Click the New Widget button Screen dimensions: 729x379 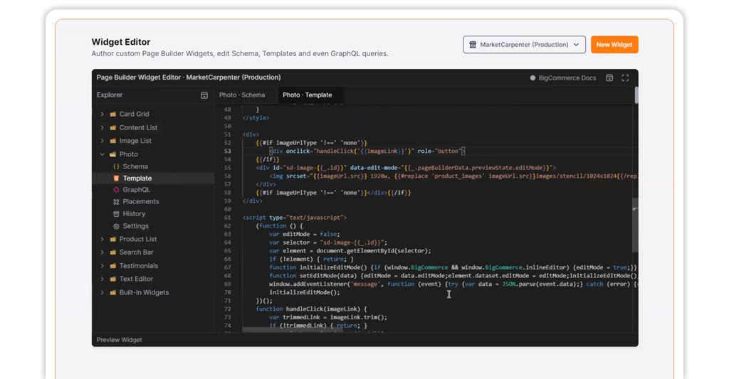point(614,45)
